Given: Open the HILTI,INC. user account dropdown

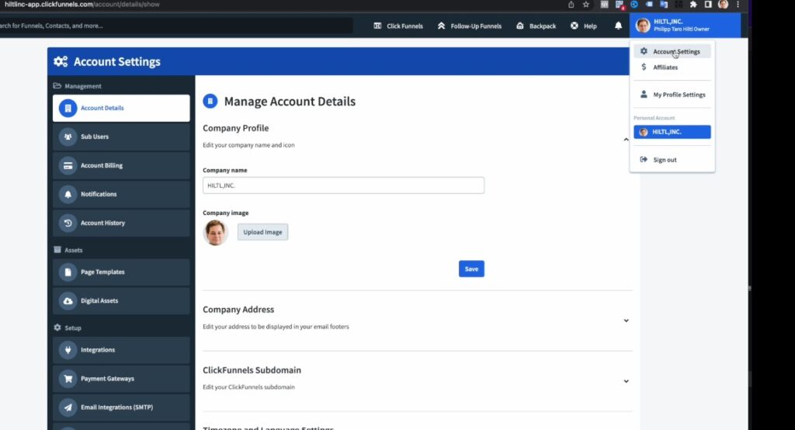Looking at the screenshot, I should tap(685, 26).
